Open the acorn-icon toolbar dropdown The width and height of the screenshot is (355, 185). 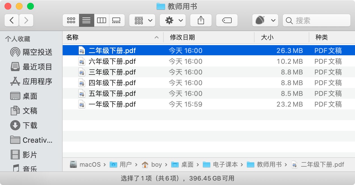[x=265, y=20]
